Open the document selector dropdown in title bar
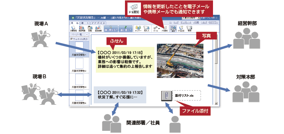Viewport: 284px width, 134px height. pos(199,18)
